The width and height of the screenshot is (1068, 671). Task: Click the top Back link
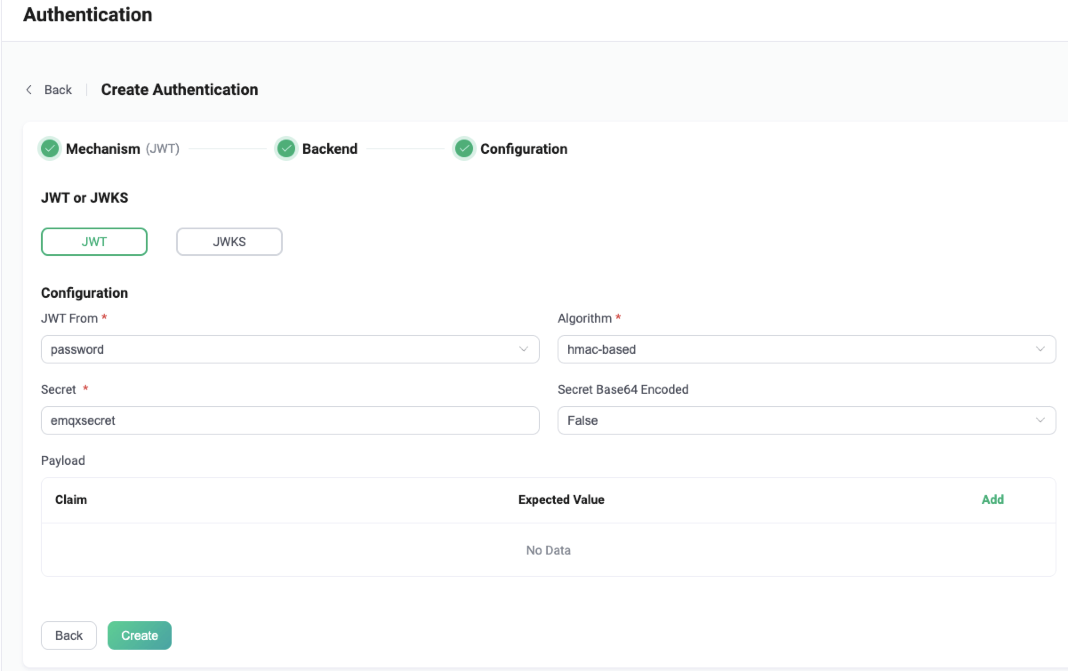58,90
